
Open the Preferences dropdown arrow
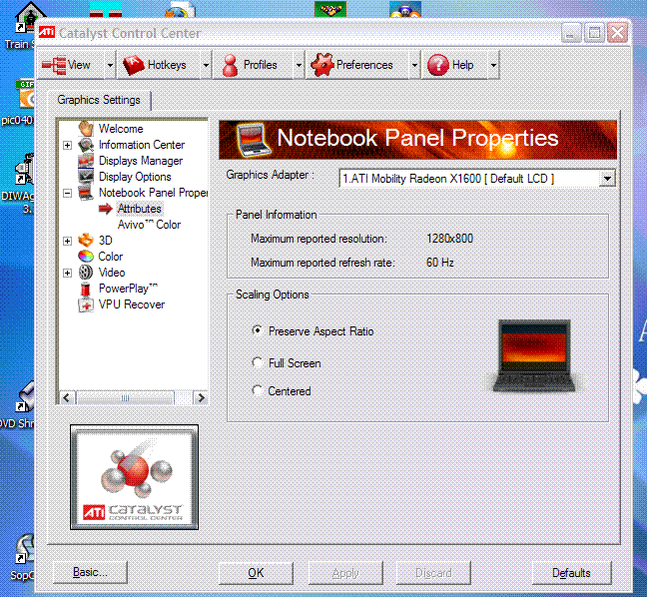tap(414, 65)
